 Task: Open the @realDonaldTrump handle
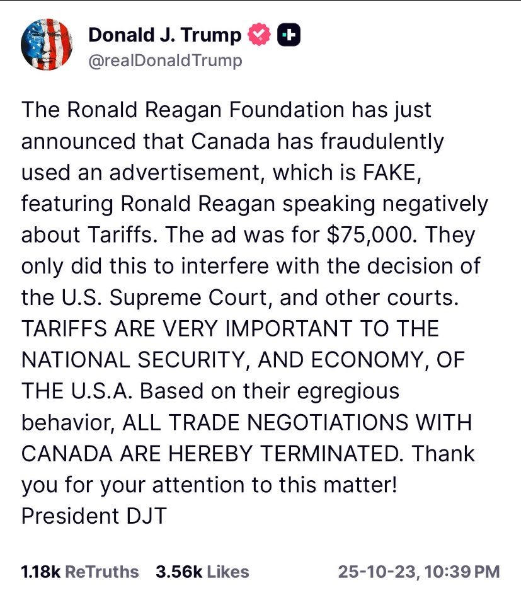[x=165, y=61]
